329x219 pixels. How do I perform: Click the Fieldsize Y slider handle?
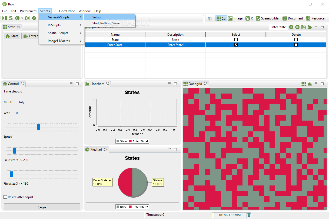[14, 151]
